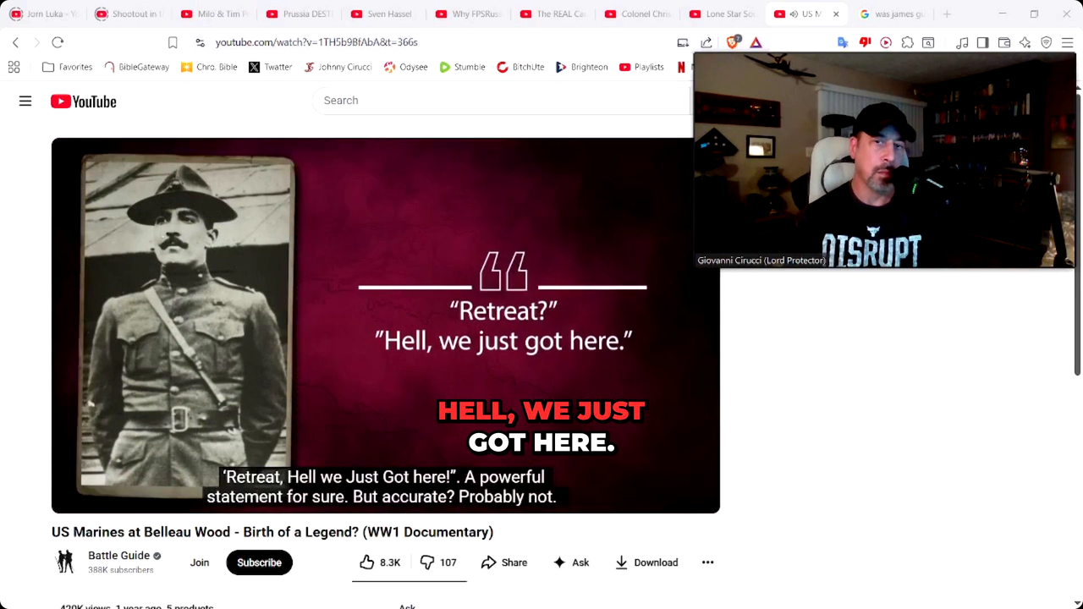1083x609 pixels.
Task: Switch to the Sven Hassel tab
Action: point(381,14)
